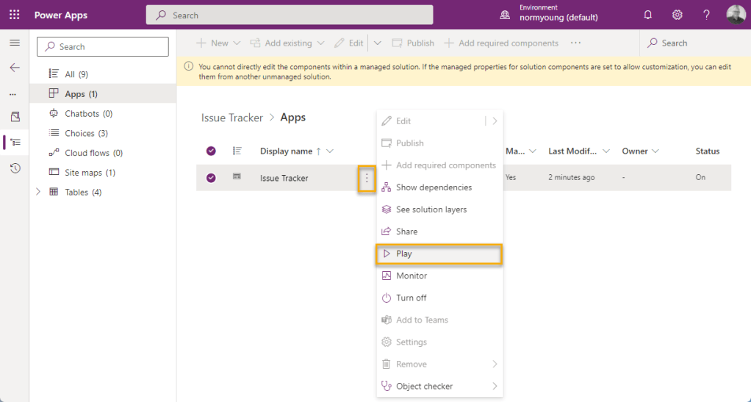Click the Status column header
The height and width of the screenshot is (402, 751).
click(708, 151)
